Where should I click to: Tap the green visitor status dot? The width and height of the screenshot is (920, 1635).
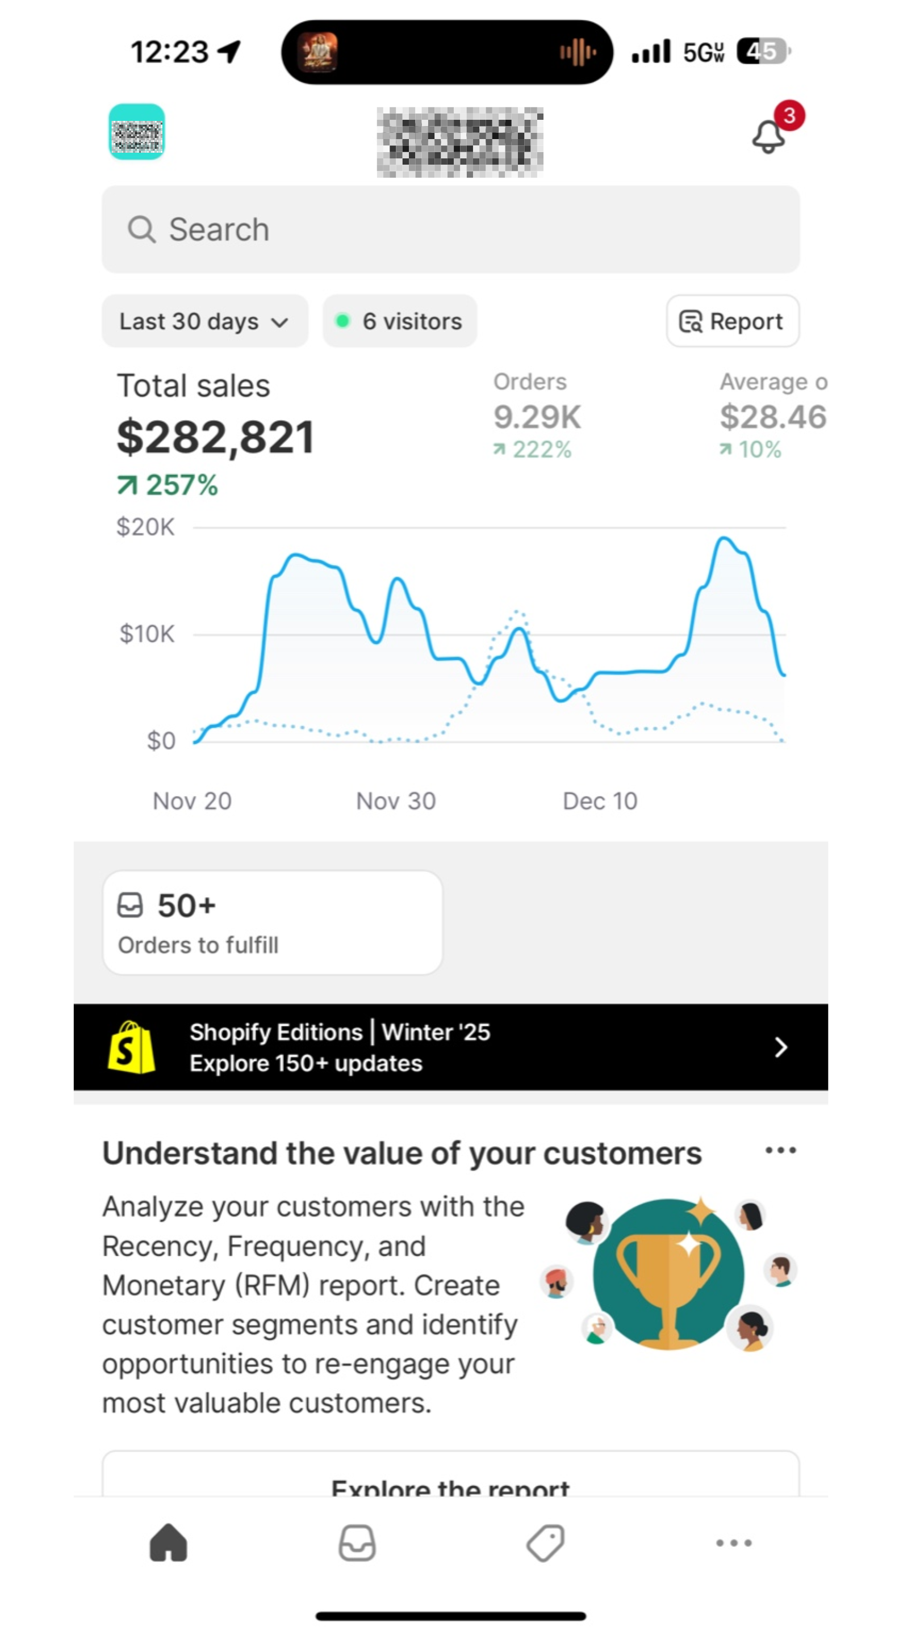pyautogui.click(x=344, y=321)
